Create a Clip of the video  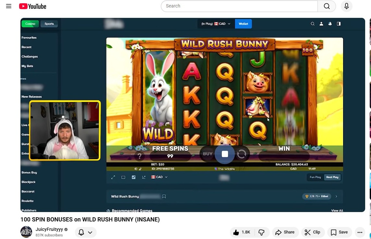point(313,232)
